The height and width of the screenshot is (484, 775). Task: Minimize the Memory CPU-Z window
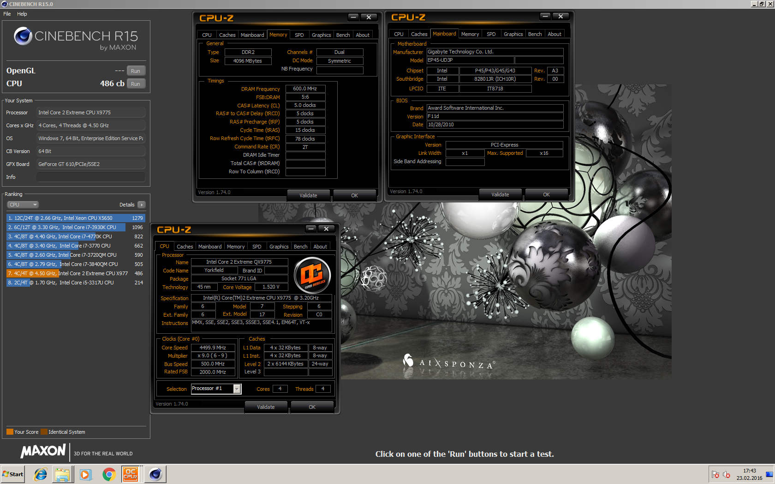click(x=353, y=17)
